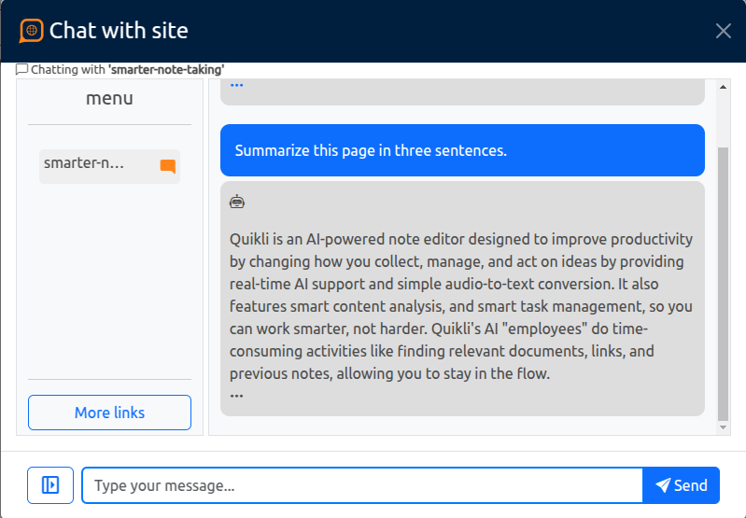Click the chat scrollbar thumb
Viewport: 746px width, 518px height.
point(723,284)
